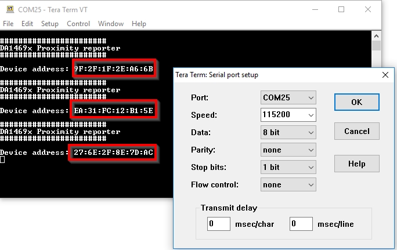Click the Help button in dialog
Viewport: 397px width, 250px height.
357,164
